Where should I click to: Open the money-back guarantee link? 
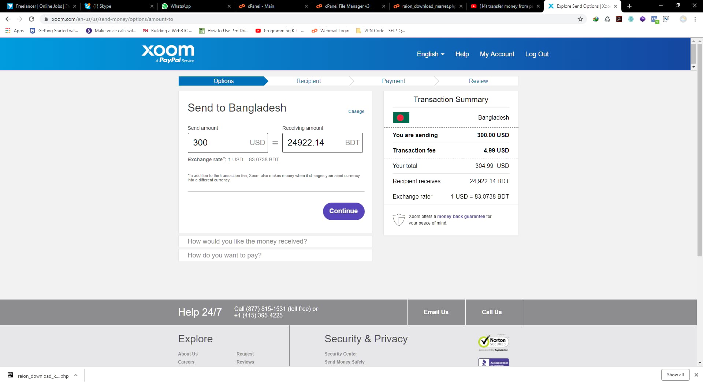pyautogui.click(x=461, y=217)
